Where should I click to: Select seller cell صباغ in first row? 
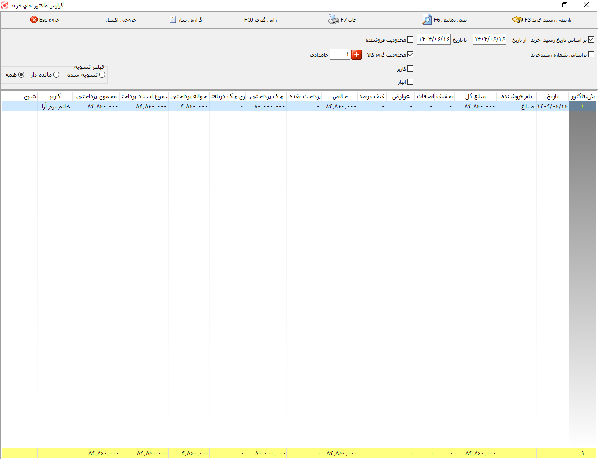[x=517, y=107]
